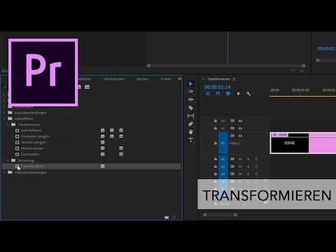Screen dimensions: 336x252
Task: Click the 00:00:01:00 mark on time ruler
Action: point(300,90)
